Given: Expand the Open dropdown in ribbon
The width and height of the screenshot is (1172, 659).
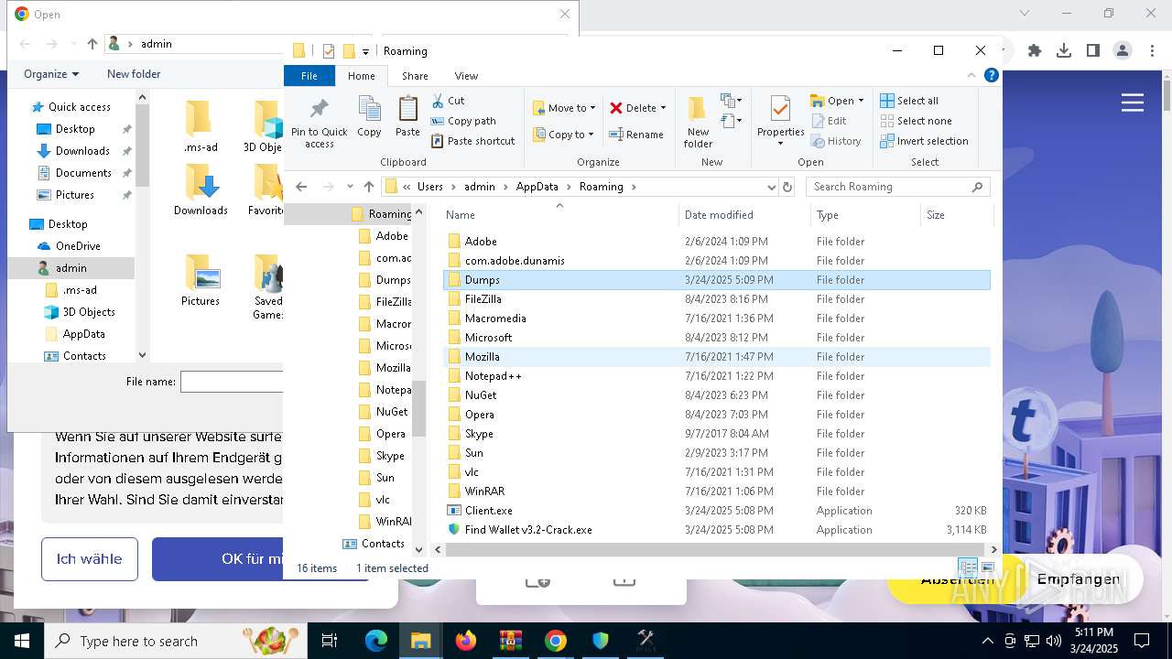Looking at the screenshot, I should point(861,101).
